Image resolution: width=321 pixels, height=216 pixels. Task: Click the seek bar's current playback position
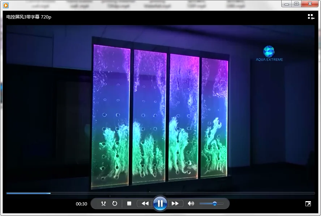[x=50, y=193]
